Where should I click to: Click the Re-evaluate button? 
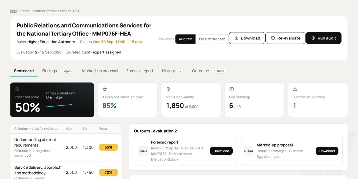(286, 38)
